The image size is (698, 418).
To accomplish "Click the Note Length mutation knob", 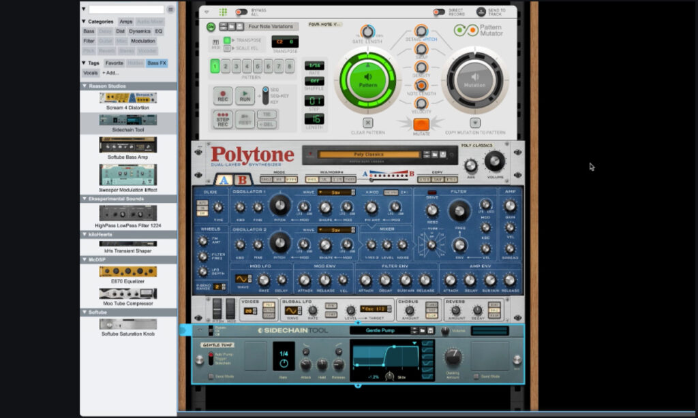I will (x=421, y=85).
